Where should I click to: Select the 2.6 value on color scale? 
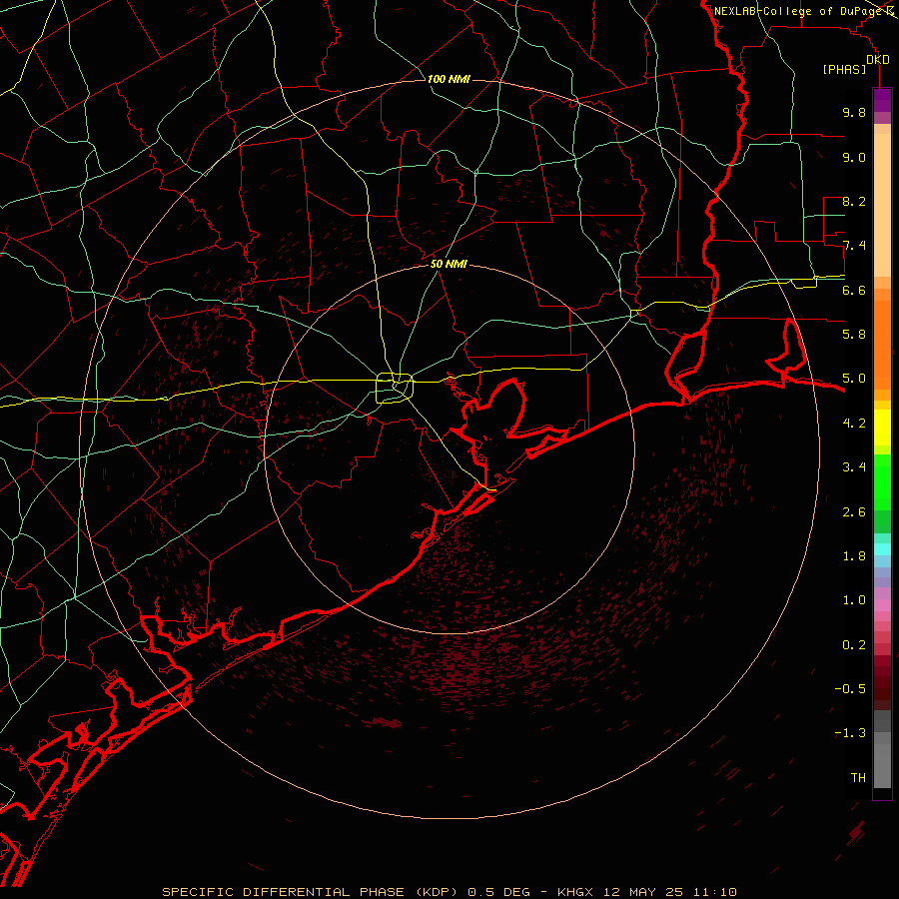point(854,512)
